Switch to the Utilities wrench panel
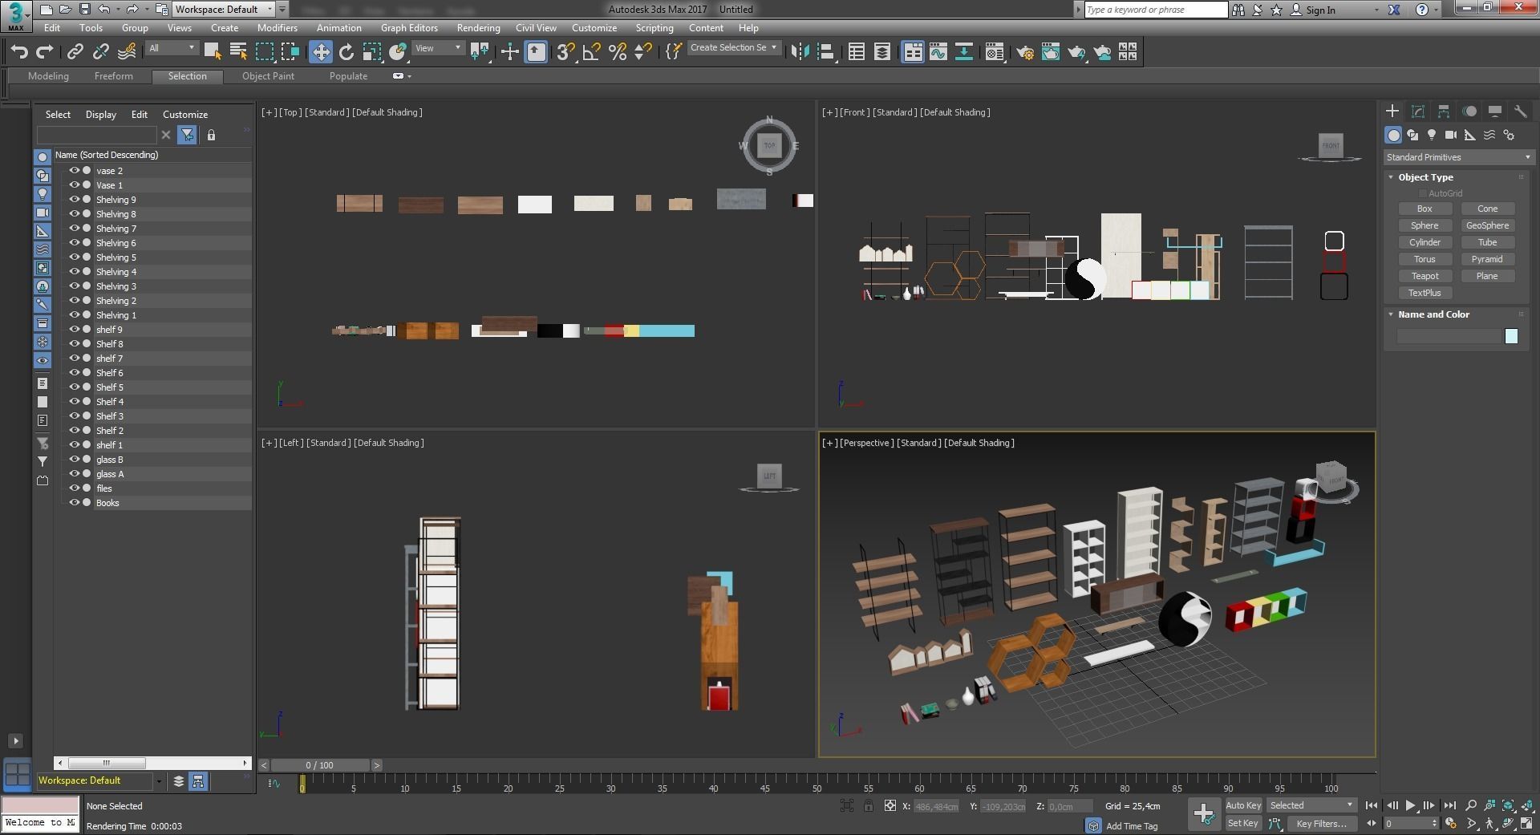The image size is (1540, 835). pyautogui.click(x=1520, y=111)
